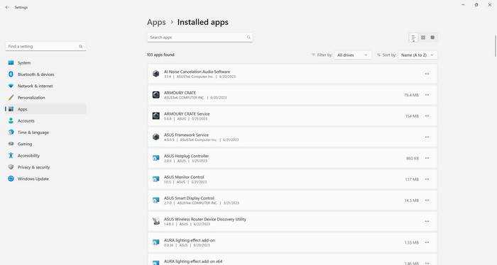497x265 pixels.
Task: Click the Accounts person icon
Action: pyautogui.click(x=11, y=120)
